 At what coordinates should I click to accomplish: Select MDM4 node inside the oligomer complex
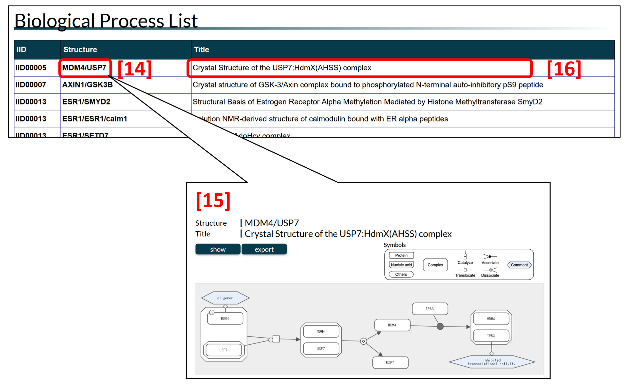pyautogui.click(x=225, y=319)
